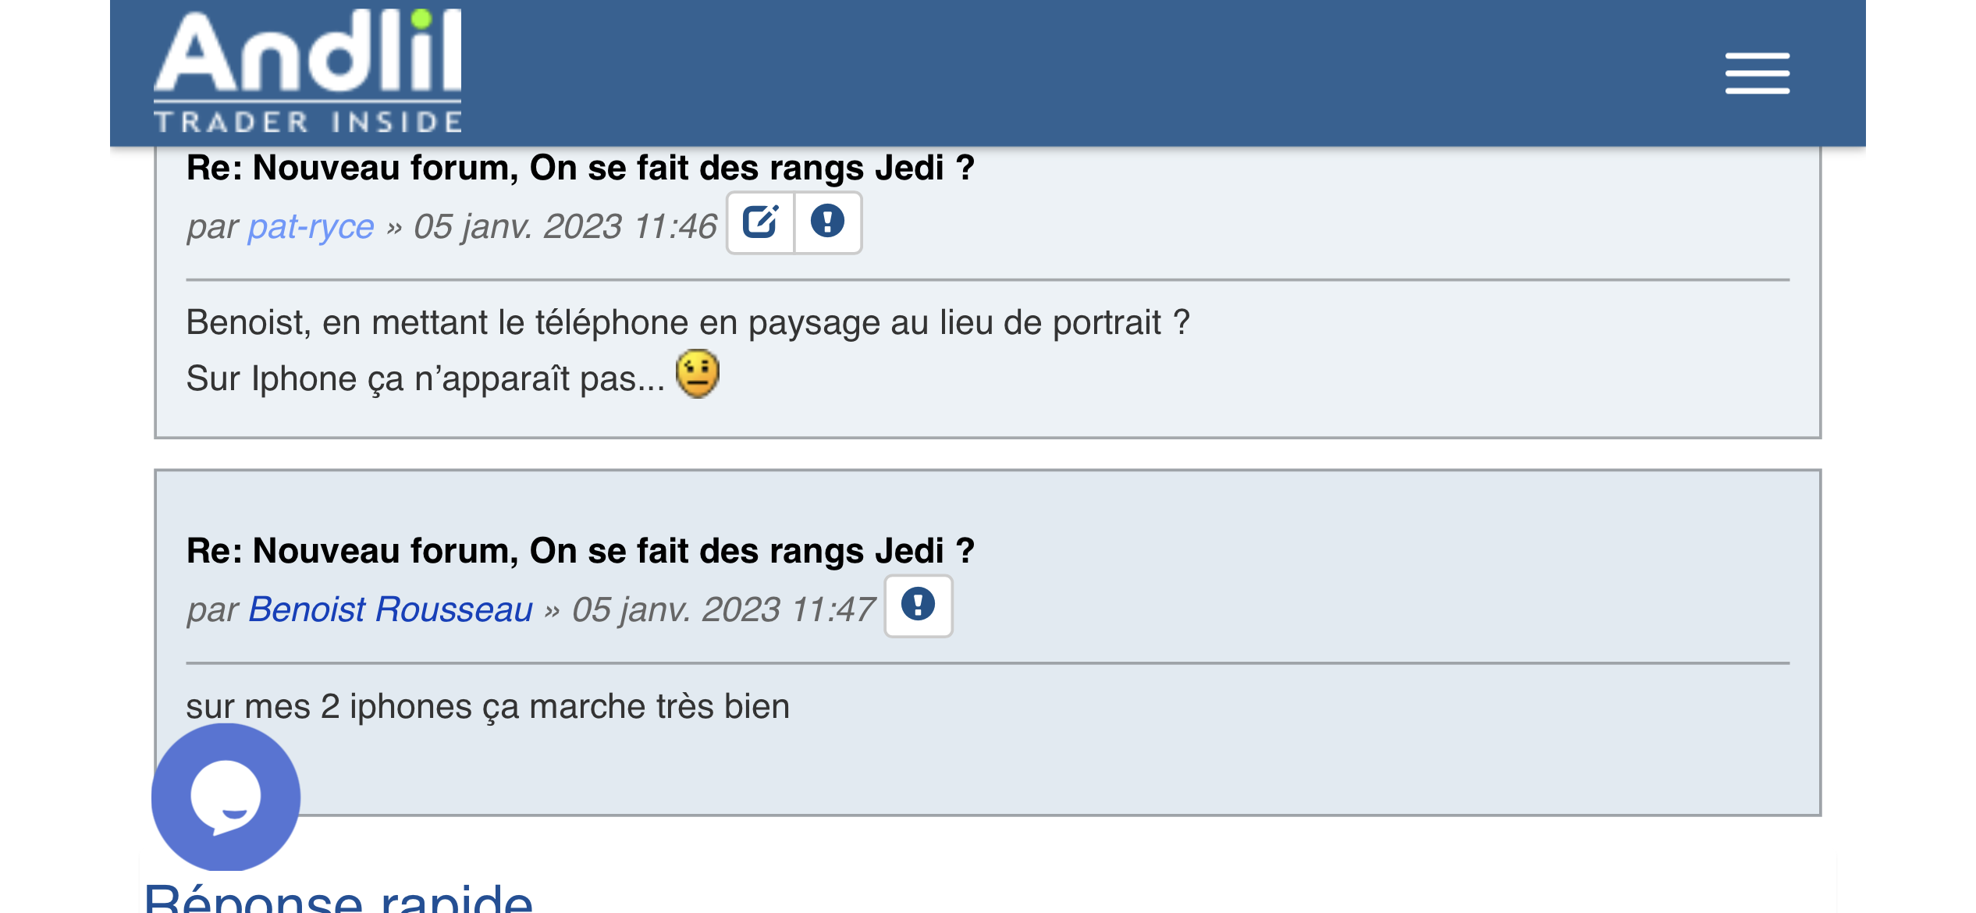Click the yellow smiley emoji in post
The image size is (1976, 913).
tap(697, 374)
